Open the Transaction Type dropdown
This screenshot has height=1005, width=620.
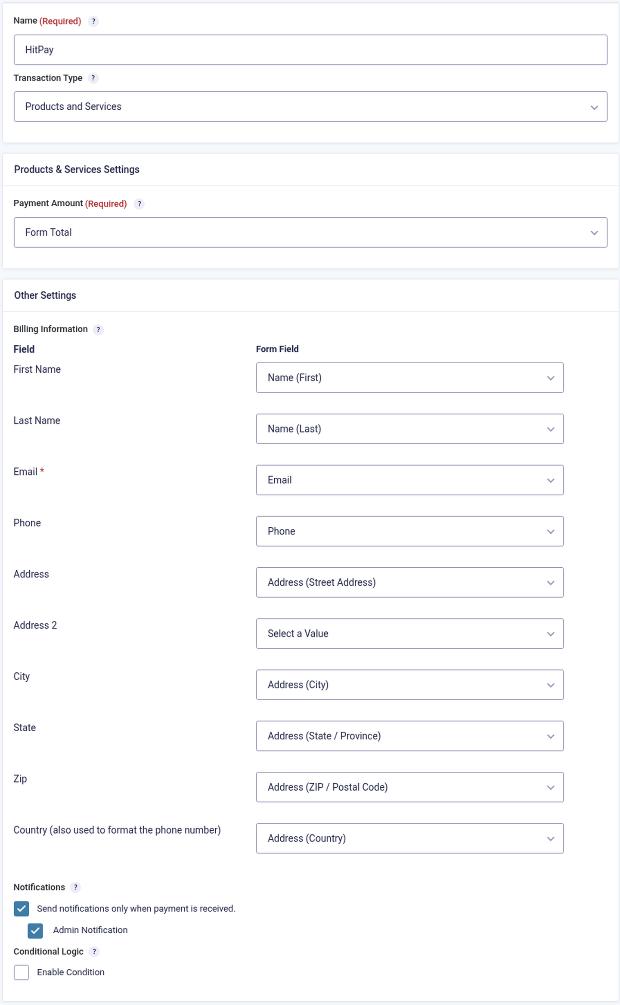tap(310, 106)
